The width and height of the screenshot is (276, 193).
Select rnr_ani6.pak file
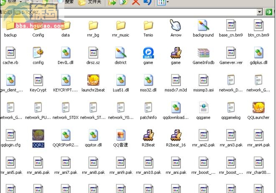tap(38, 166)
